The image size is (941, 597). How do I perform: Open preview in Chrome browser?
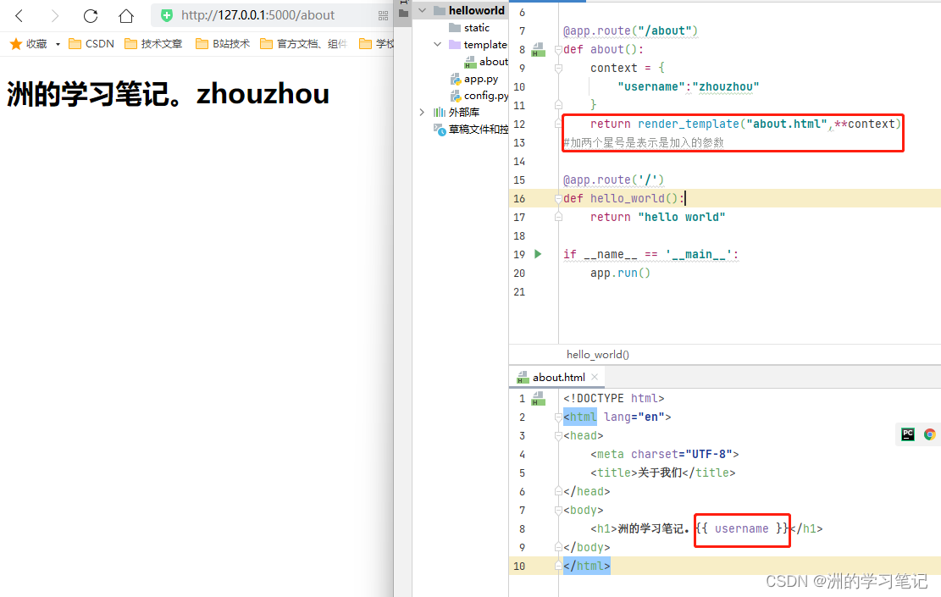coord(930,434)
